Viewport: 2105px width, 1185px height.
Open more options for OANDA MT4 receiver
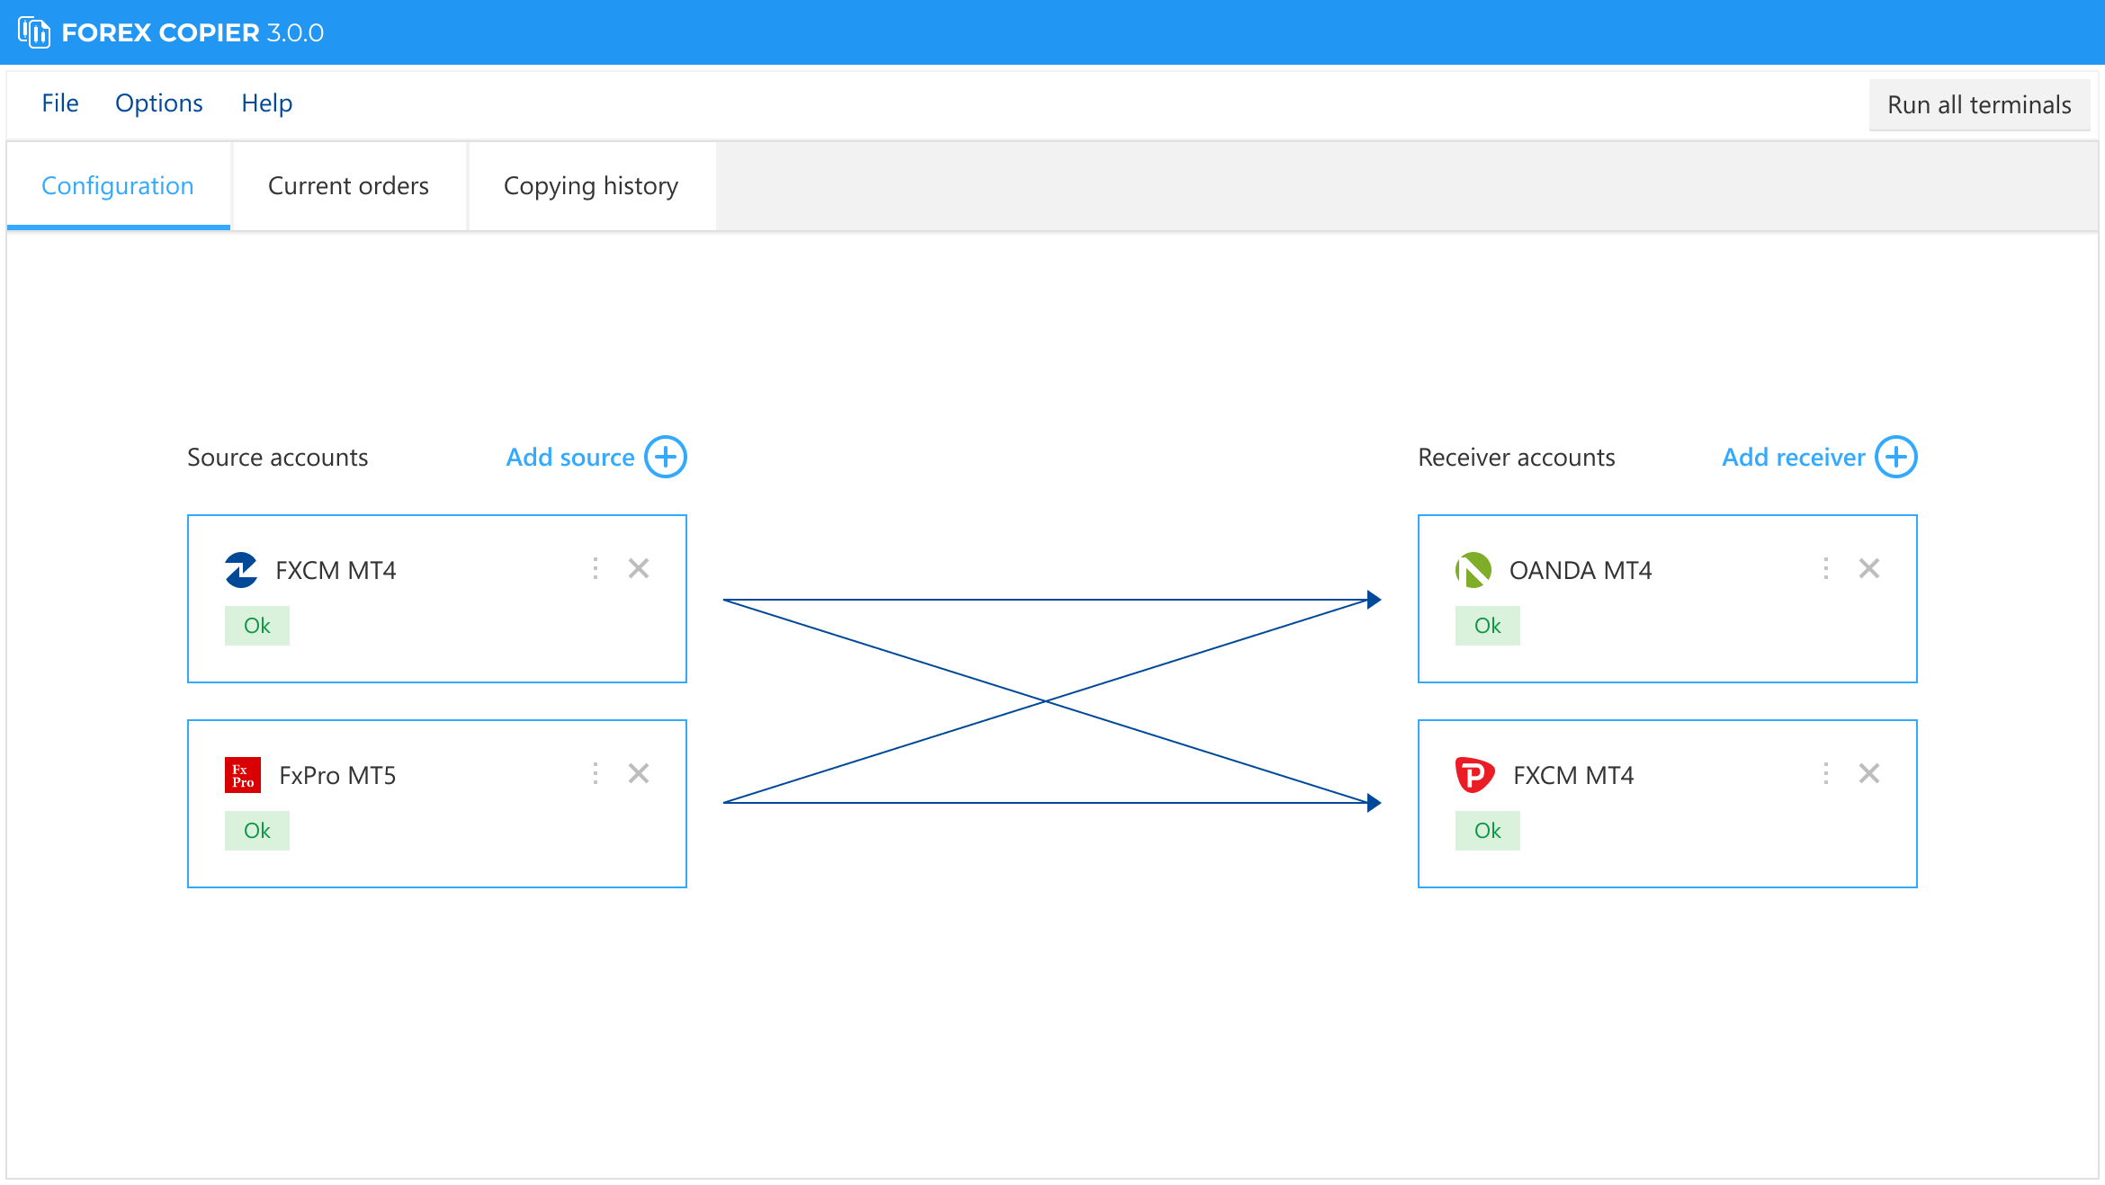point(1826,568)
